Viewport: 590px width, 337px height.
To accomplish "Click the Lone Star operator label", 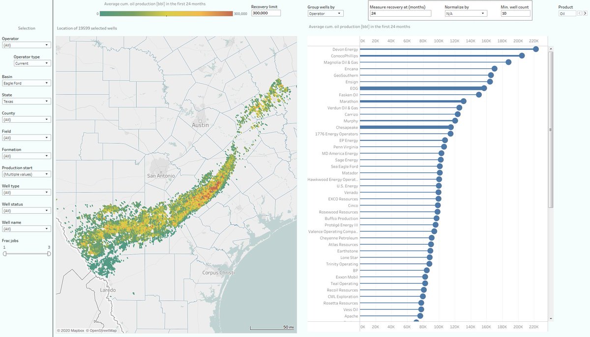I will 349,257.
